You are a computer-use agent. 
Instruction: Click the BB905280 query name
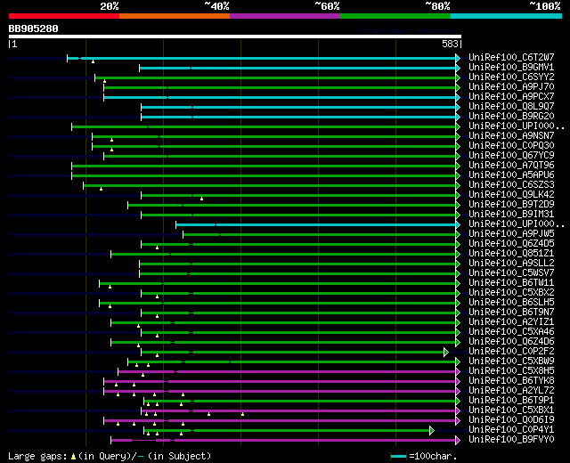pyautogui.click(x=33, y=28)
